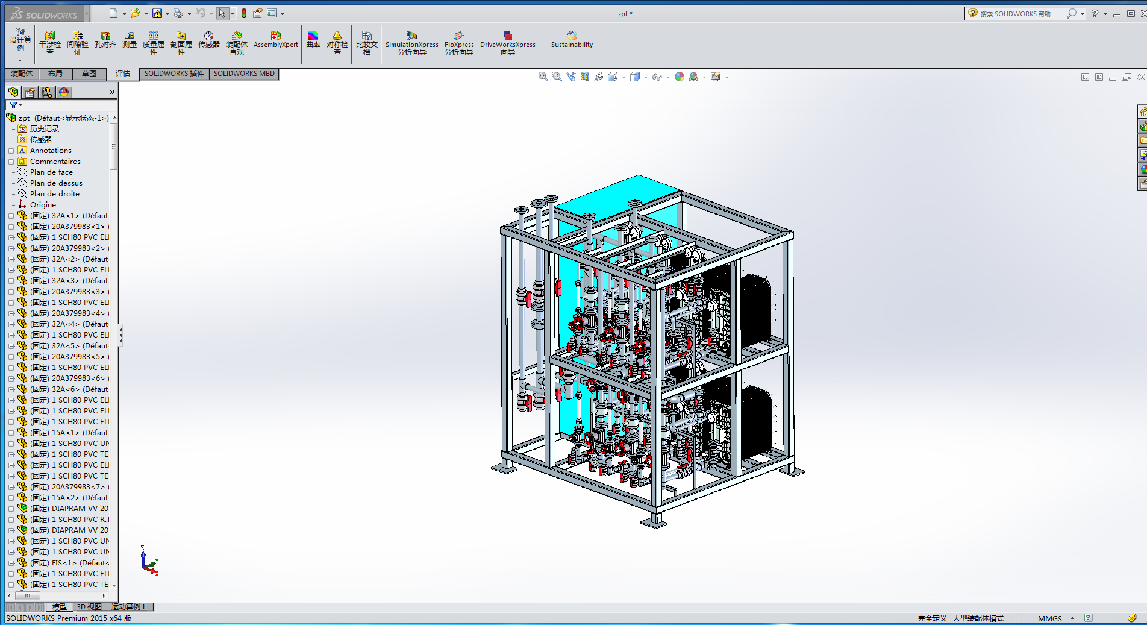The image size is (1147, 625).
Task: Toggle the Curvature (曲率) display
Action: pos(313,40)
